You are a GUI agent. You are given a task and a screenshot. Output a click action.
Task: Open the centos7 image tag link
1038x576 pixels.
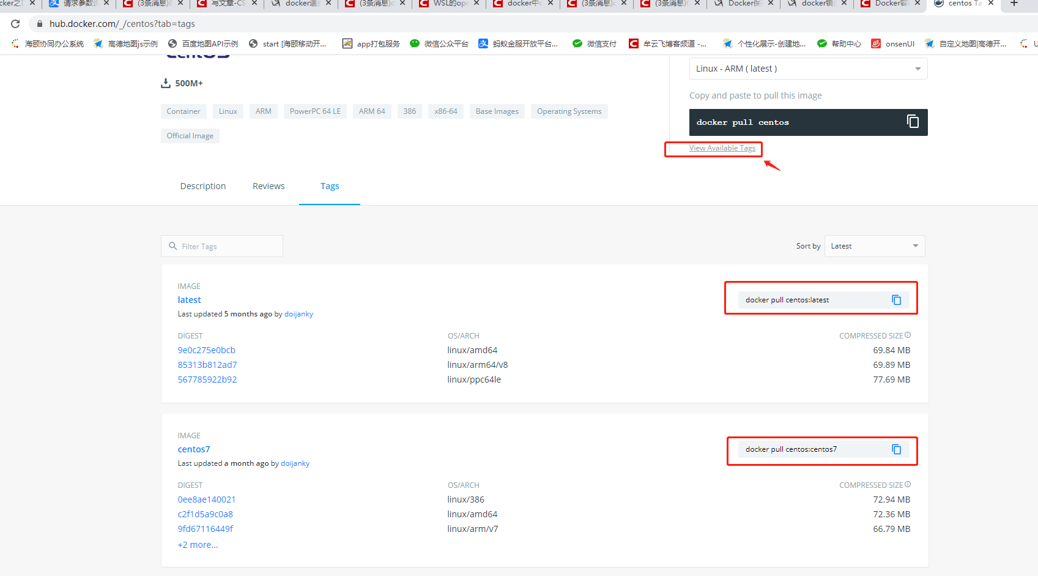tap(194, 449)
